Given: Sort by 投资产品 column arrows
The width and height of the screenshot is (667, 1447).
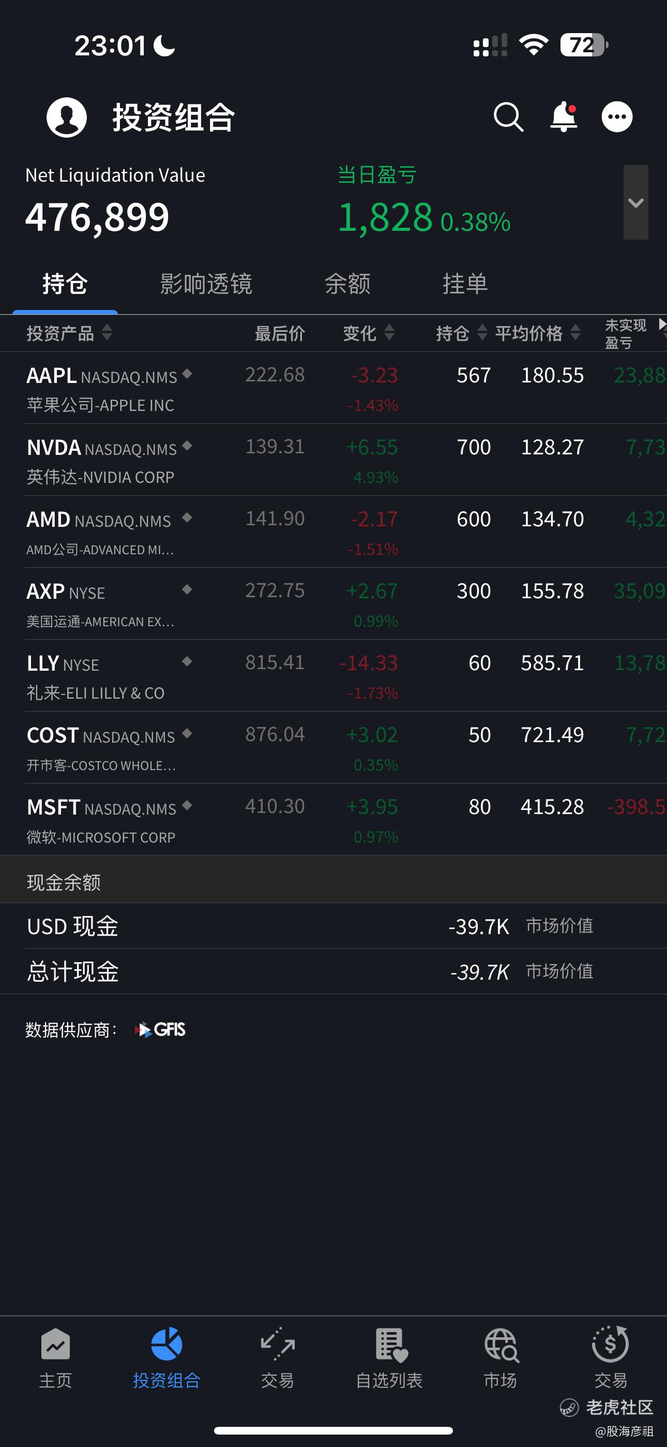Looking at the screenshot, I should 107,333.
